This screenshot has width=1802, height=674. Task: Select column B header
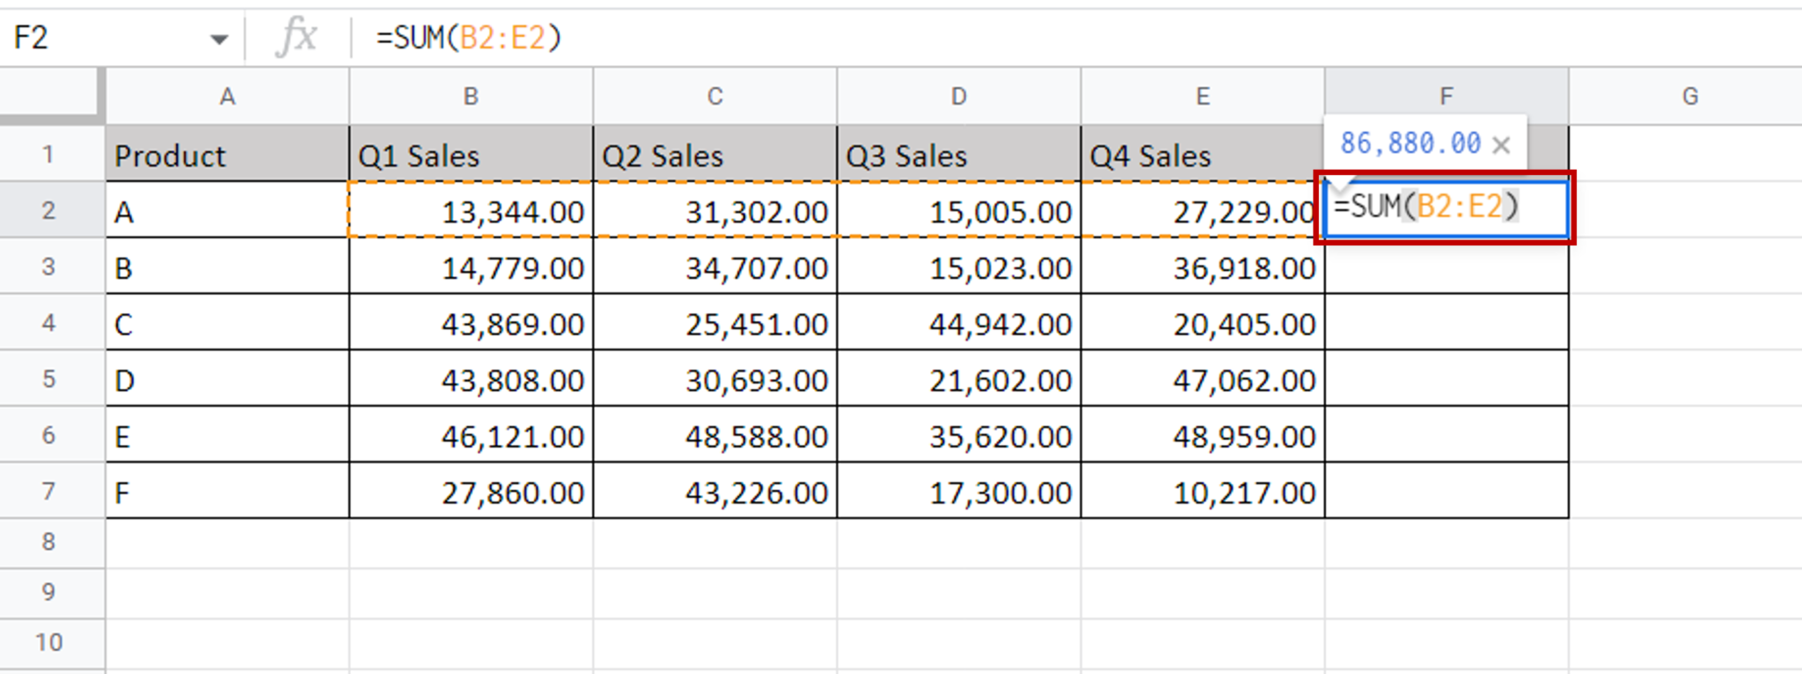pyautogui.click(x=471, y=96)
